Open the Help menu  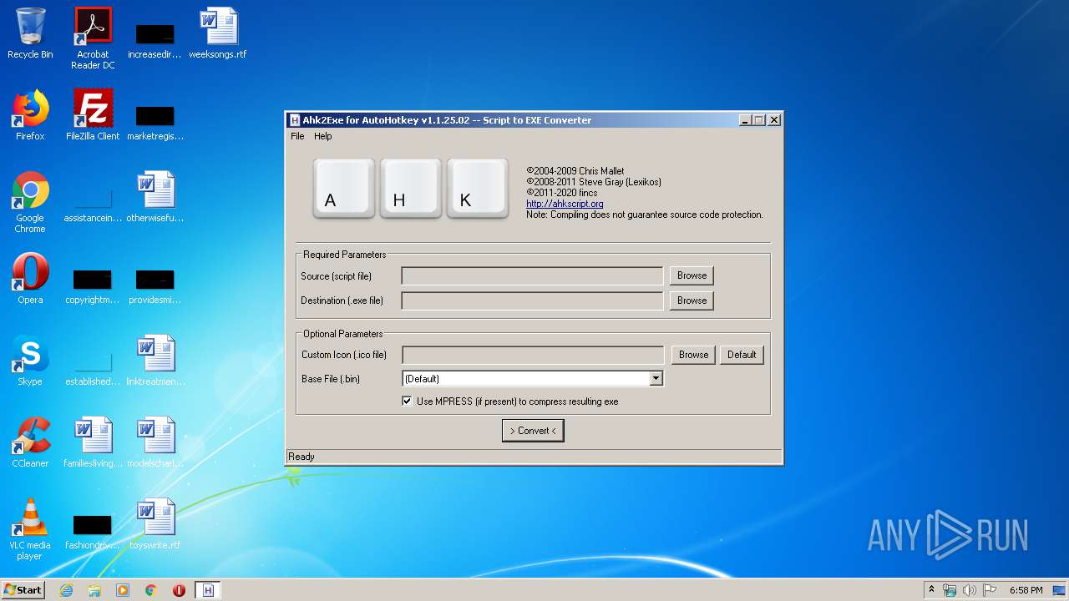(x=323, y=136)
